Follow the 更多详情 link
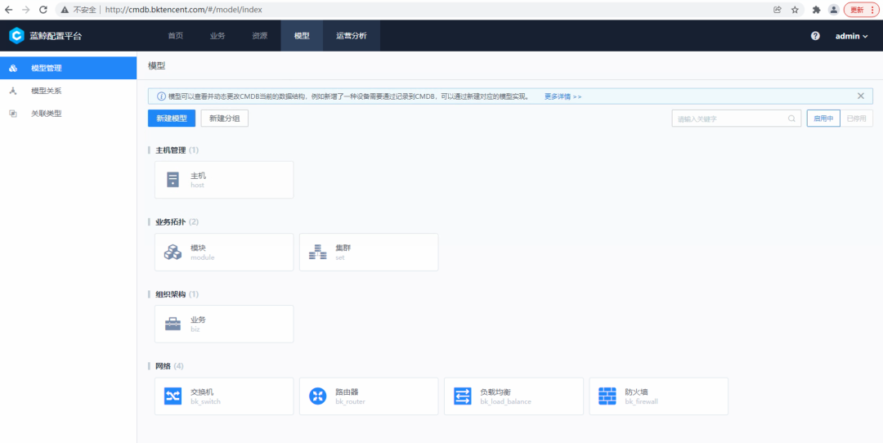The image size is (883, 443). click(563, 96)
